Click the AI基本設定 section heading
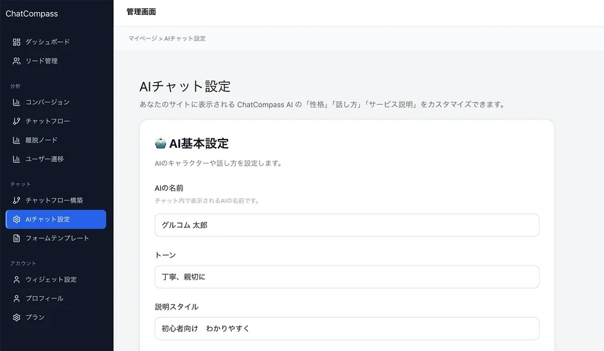The height and width of the screenshot is (351, 604). (x=199, y=143)
